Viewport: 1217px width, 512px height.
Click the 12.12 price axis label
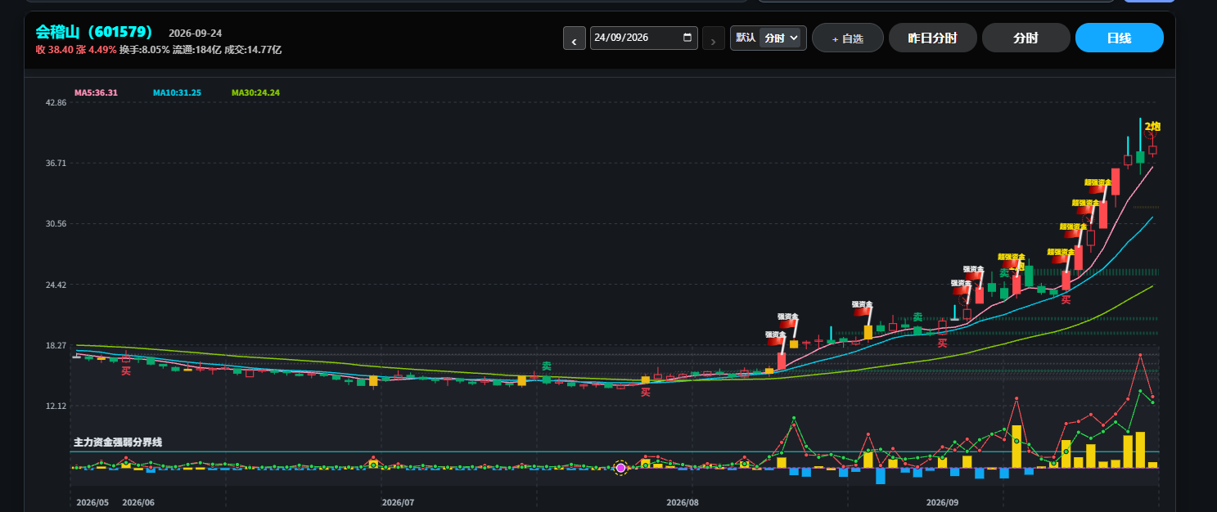(56, 406)
